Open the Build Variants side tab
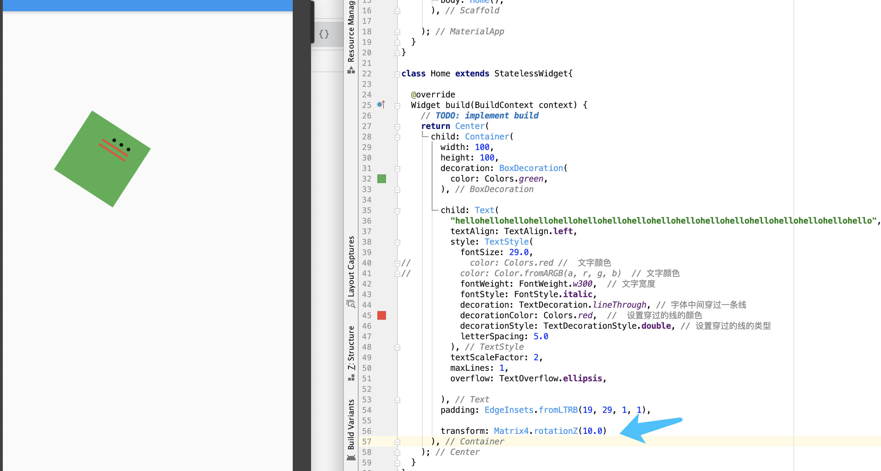This screenshot has height=471, width=881. [351, 424]
